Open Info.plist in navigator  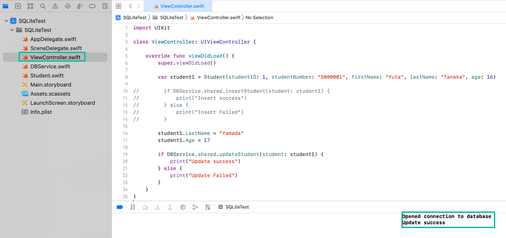(41, 112)
